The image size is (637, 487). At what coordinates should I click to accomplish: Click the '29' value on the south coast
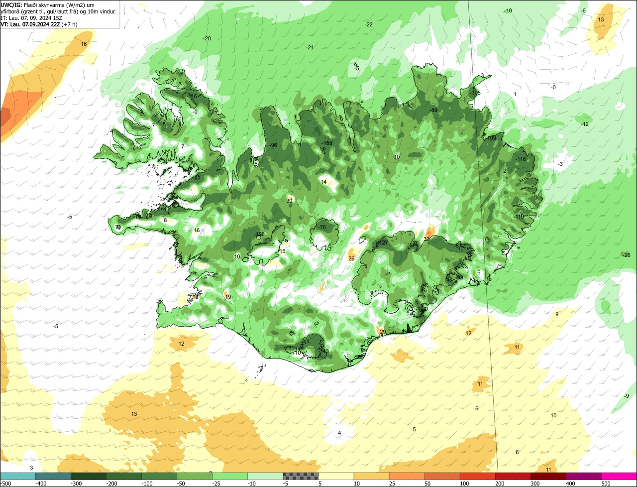click(x=383, y=332)
